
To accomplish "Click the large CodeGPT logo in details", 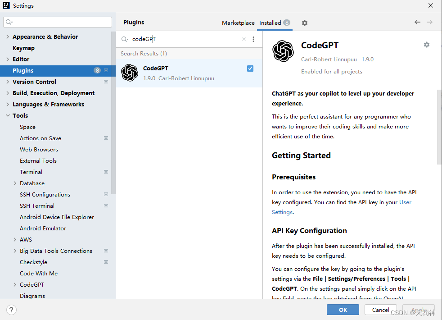I will tap(283, 51).
